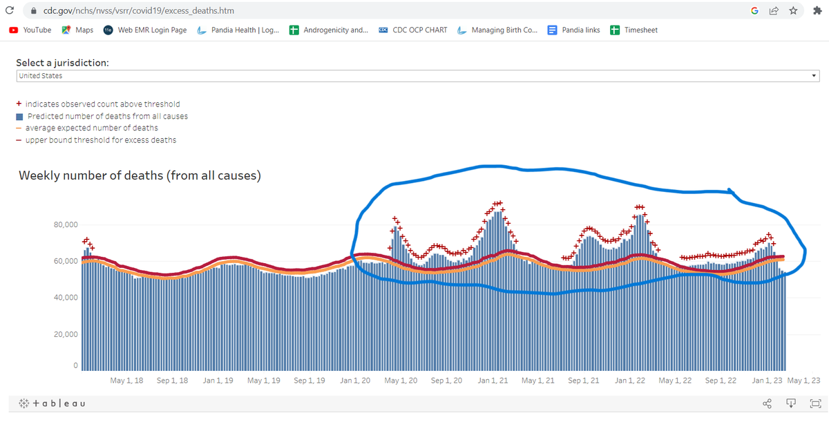Screen dimensions: 829x433
Task: Reload the page with browser refresh icon
Action: point(10,11)
